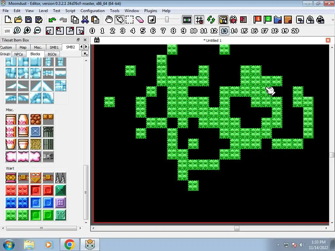The width and height of the screenshot is (335, 251).
Task: Click the save icon beside Untitled 1
Action: click(x=97, y=40)
